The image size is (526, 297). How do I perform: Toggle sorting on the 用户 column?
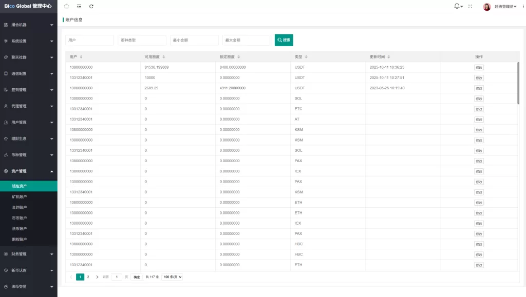82,56
